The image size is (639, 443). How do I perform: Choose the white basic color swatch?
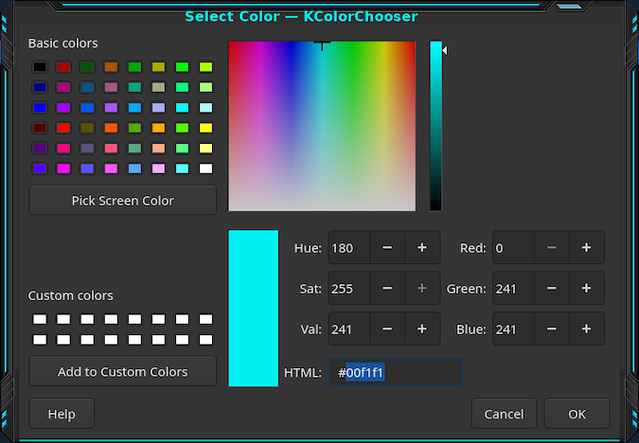(205, 168)
